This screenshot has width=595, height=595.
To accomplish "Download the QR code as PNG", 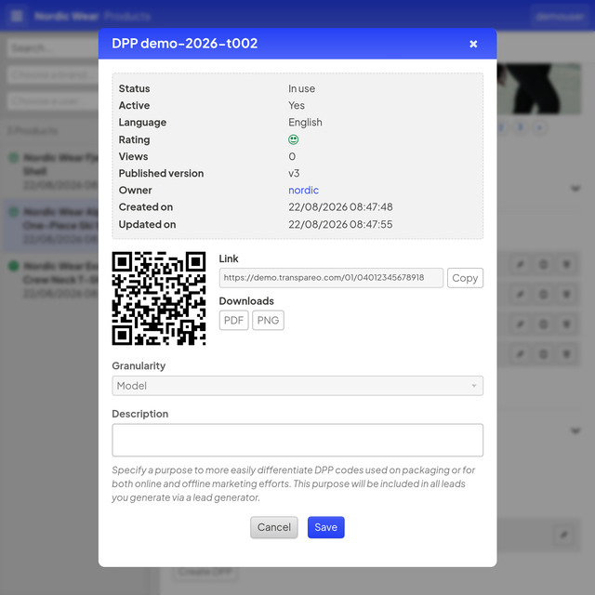I will (x=268, y=320).
